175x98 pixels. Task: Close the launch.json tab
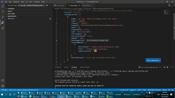pyautogui.click(x=79, y=5)
